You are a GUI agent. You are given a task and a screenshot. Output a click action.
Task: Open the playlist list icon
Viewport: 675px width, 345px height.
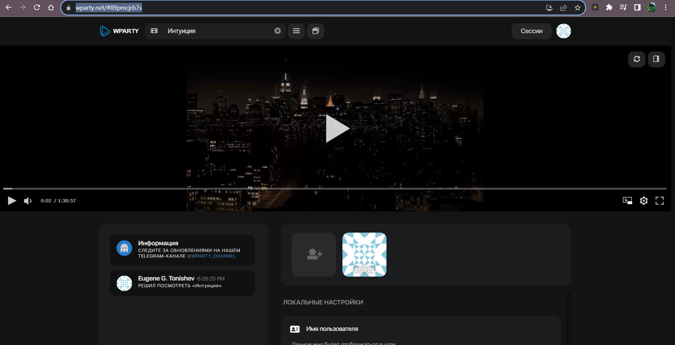[x=296, y=31]
